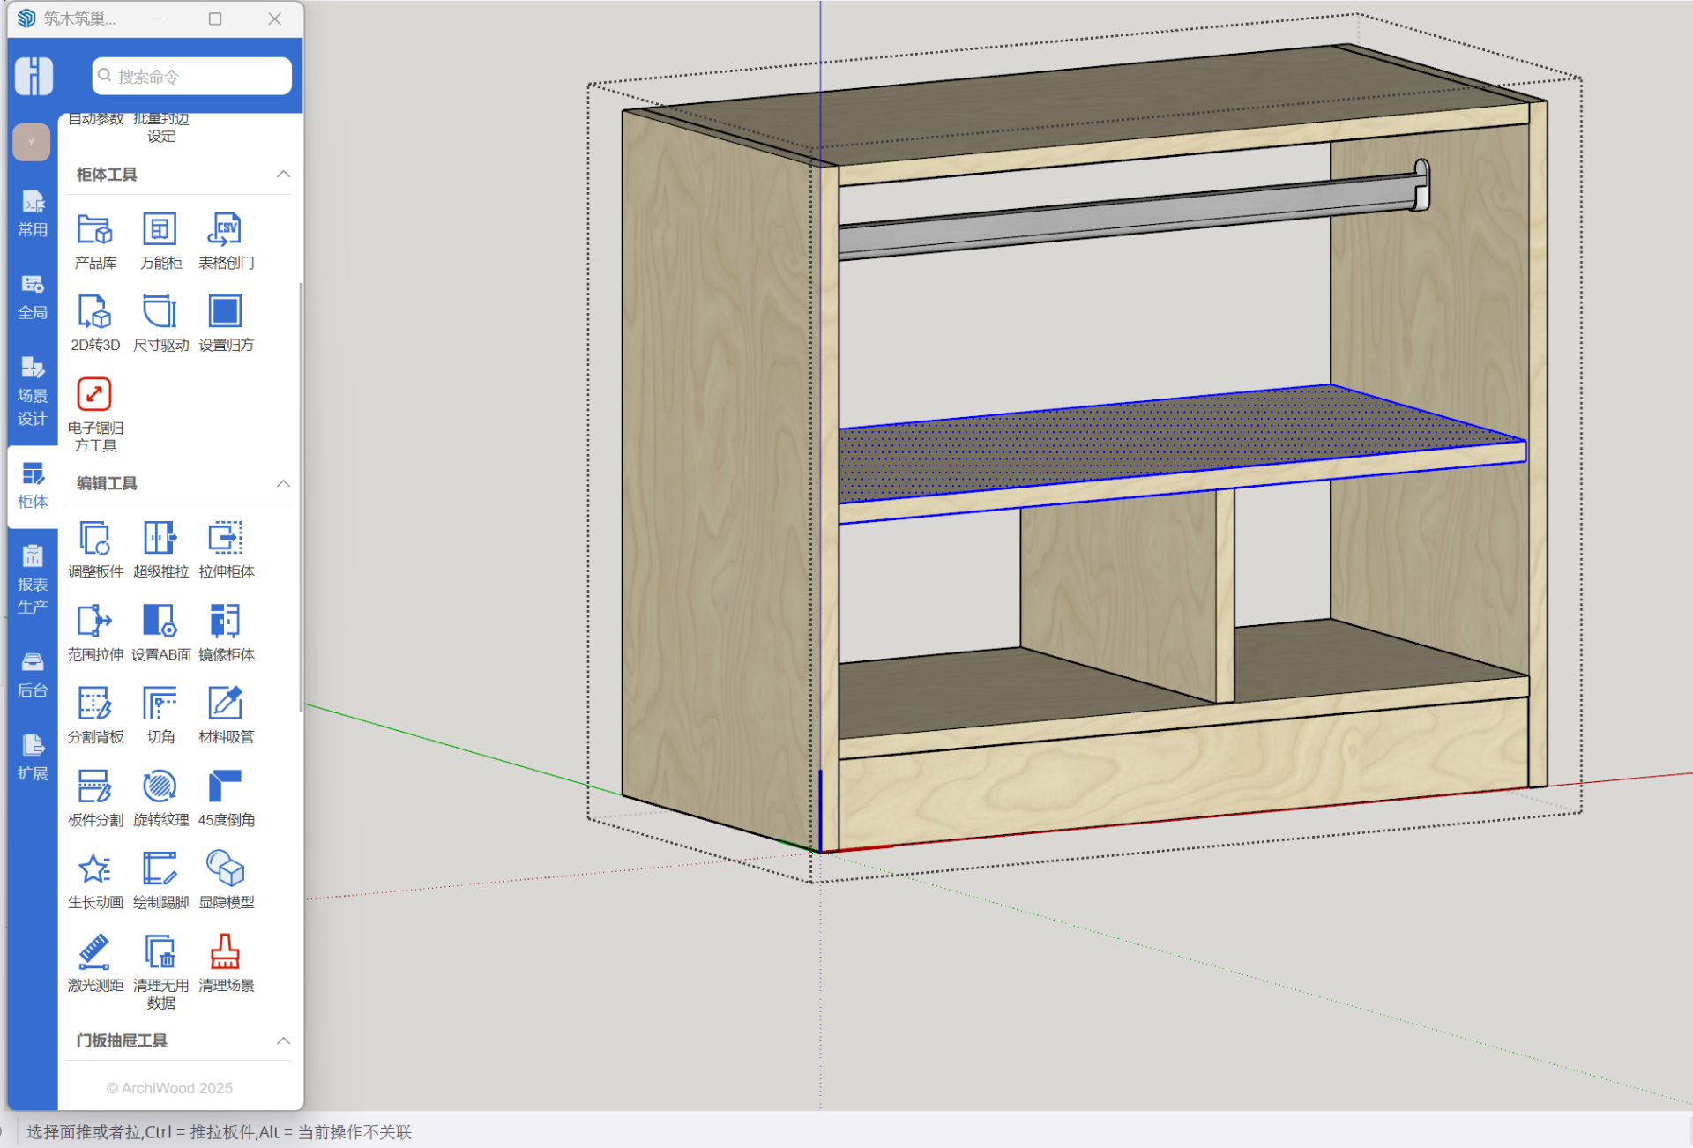
Task: Launch the 2D转3D conversion tool
Action: pyautogui.click(x=95, y=313)
